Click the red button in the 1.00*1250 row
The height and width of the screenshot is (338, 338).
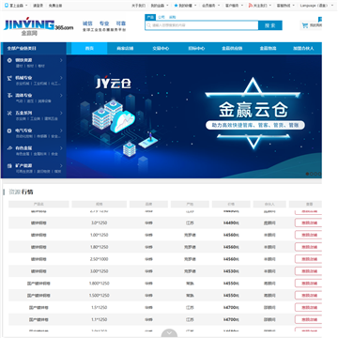pos(309,235)
